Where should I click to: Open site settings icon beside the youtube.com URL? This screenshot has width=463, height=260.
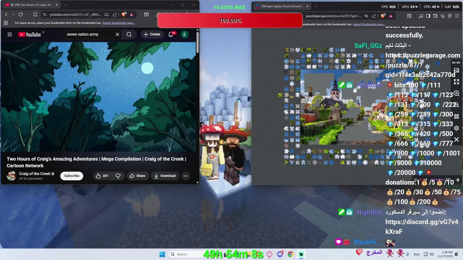point(44,14)
